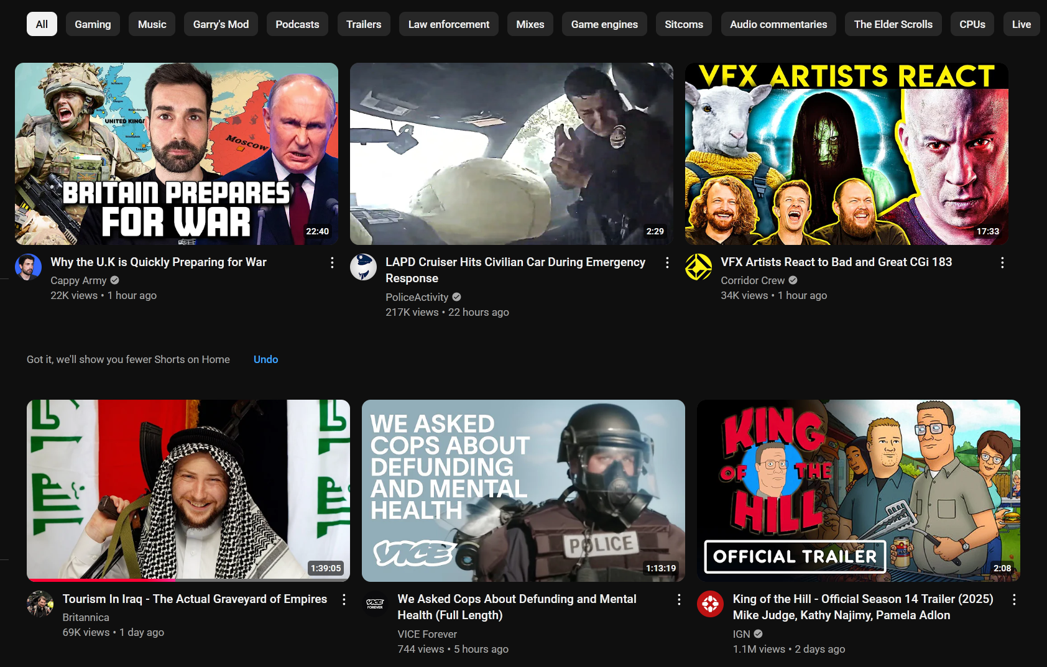Open title LAPD Cruiser Hits Civilian Car

click(515, 270)
